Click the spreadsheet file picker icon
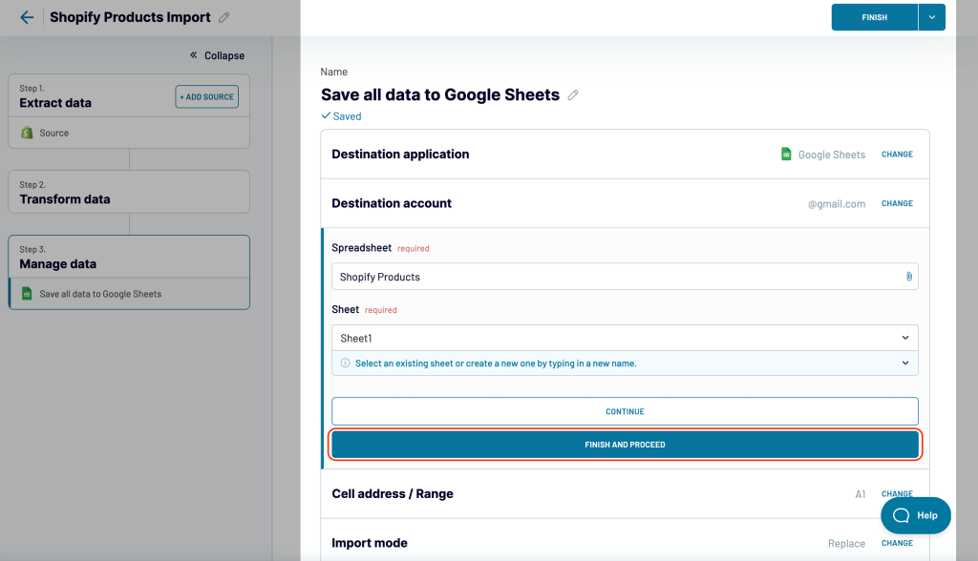Image resolution: width=978 pixels, height=561 pixels. pyautogui.click(x=909, y=277)
